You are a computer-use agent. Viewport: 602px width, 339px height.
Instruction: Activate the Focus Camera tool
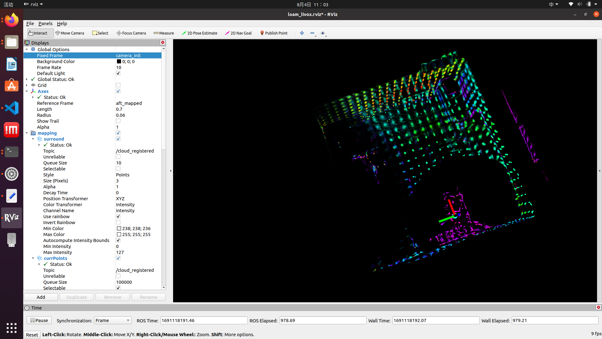pyautogui.click(x=131, y=33)
